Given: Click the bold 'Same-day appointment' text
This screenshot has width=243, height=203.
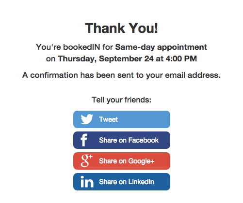Looking at the screenshot, I should [x=161, y=47].
